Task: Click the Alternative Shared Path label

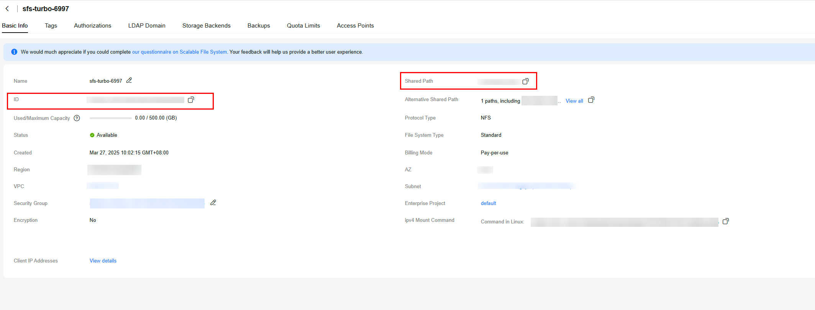Action: point(431,99)
